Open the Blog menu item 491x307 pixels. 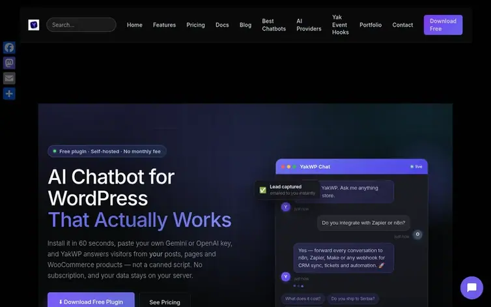pos(245,25)
